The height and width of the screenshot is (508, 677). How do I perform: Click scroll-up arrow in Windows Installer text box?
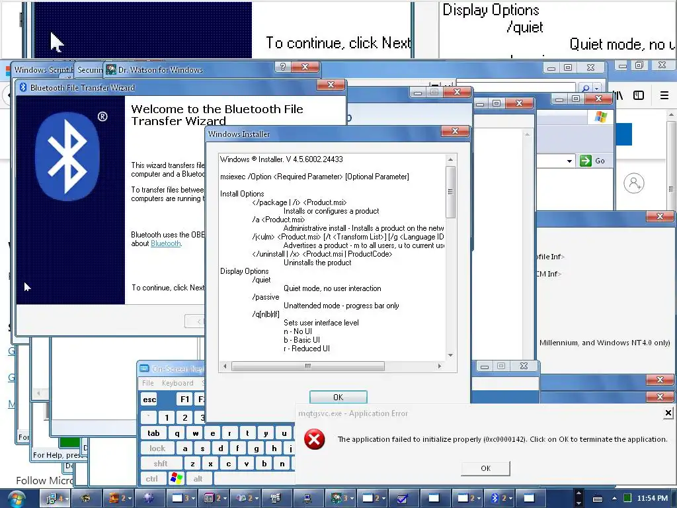450,159
